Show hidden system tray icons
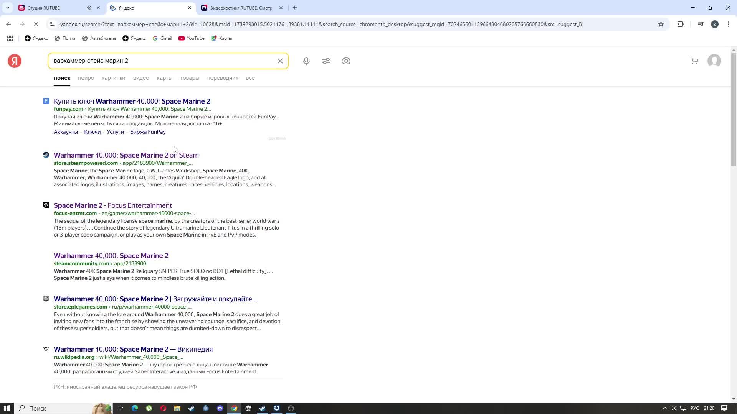This screenshot has height=414, width=737. click(664, 408)
